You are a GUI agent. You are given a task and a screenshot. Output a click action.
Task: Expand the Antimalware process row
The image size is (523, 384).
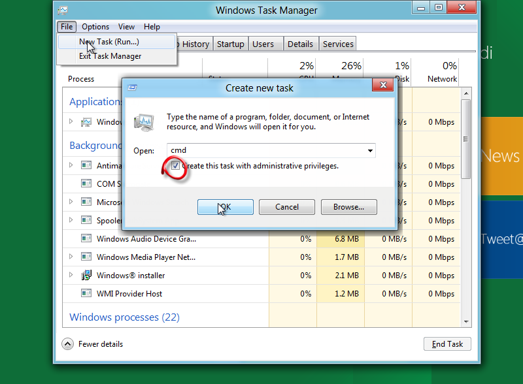(71, 165)
